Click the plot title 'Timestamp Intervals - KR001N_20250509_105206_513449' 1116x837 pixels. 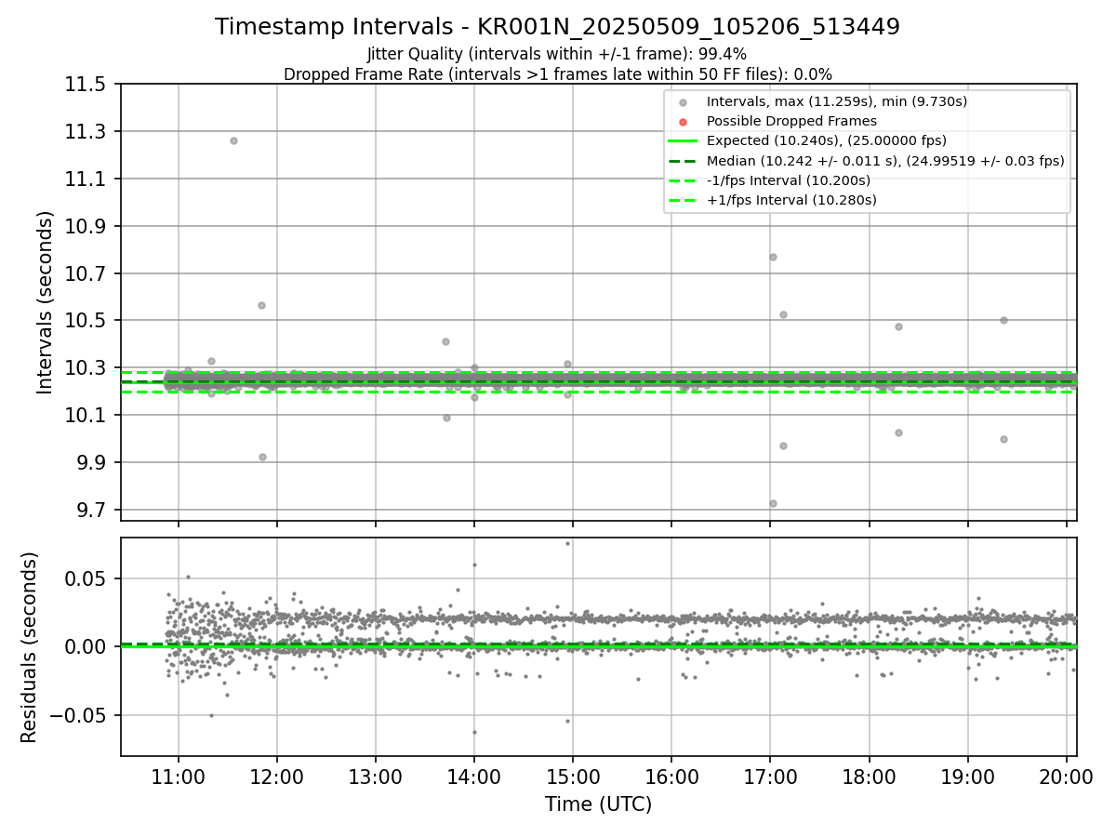point(557,27)
